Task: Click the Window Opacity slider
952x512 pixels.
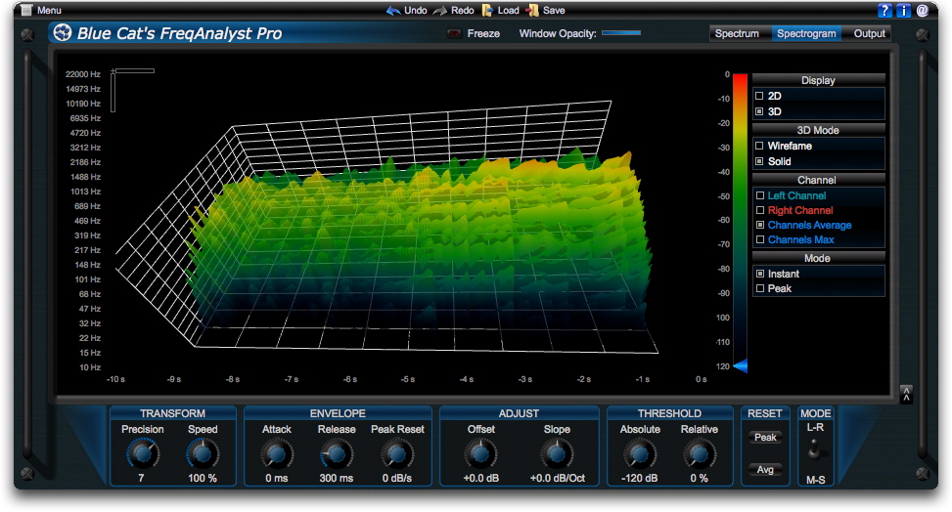Action: [x=621, y=33]
